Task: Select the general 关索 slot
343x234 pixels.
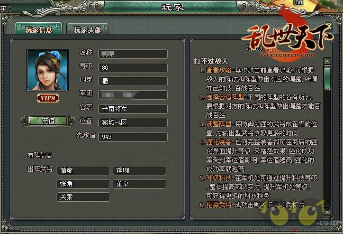Action: pyautogui.click(x=83, y=197)
